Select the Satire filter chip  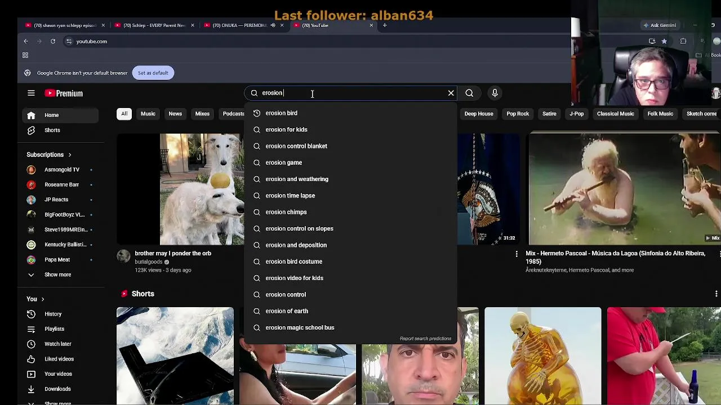click(549, 114)
